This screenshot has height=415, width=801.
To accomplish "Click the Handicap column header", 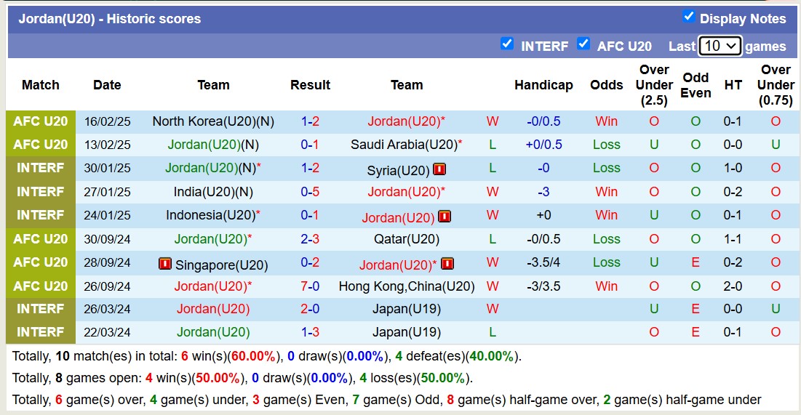I will pyautogui.click(x=543, y=85).
